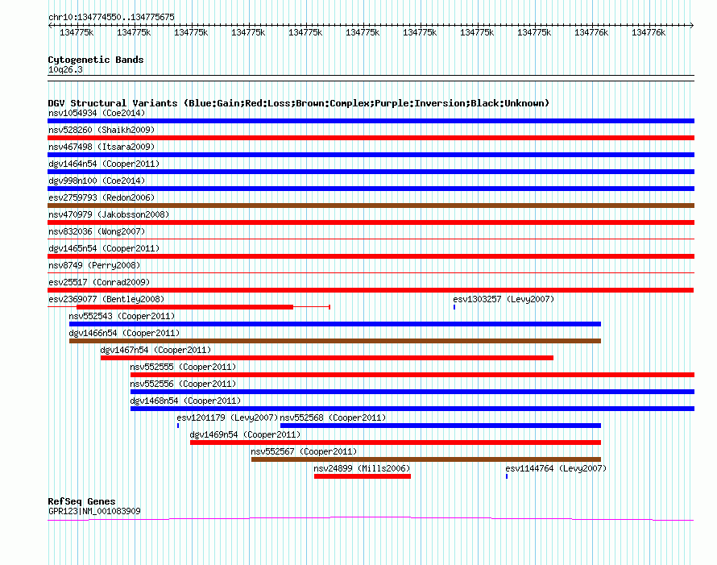The width and height of the screenshot is (717, 565).
Task: Select the red bar of dgv1467n54
Action: click(327, 358)
